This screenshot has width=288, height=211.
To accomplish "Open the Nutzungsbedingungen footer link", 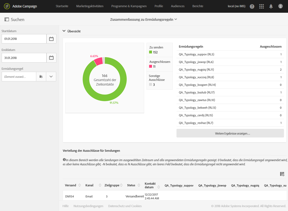I will [x=88, y=206].
